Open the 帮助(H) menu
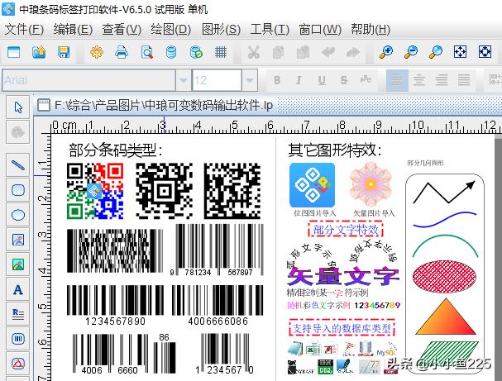The height and width of the screenshot is (381, 502). coord(370,29)
